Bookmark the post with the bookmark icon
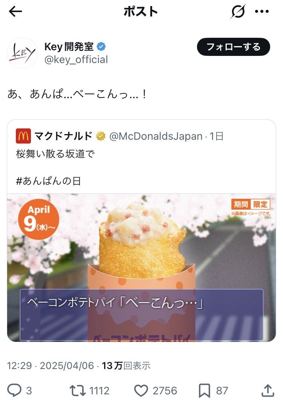283x403 pixels. pos(205,391)
